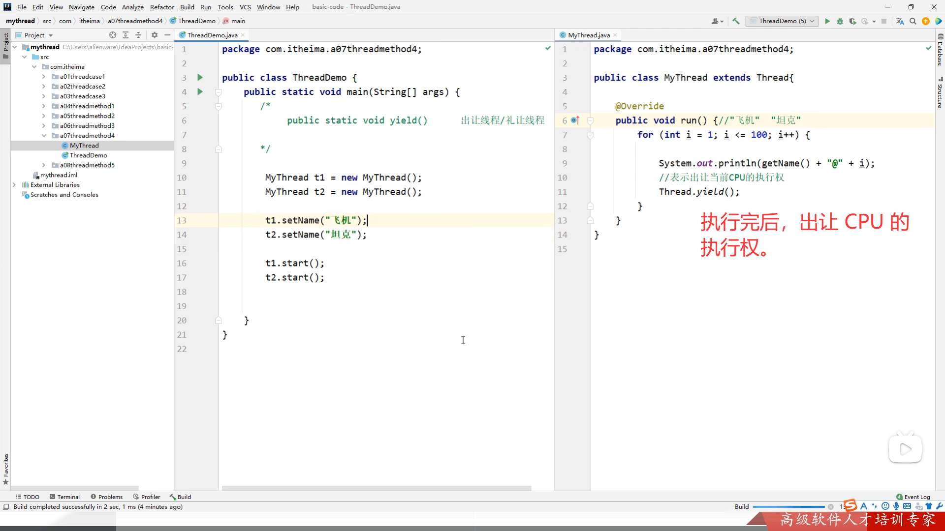Toggle fold marker beside main method line 4
The image size is (945, 531).
(219, 92)
